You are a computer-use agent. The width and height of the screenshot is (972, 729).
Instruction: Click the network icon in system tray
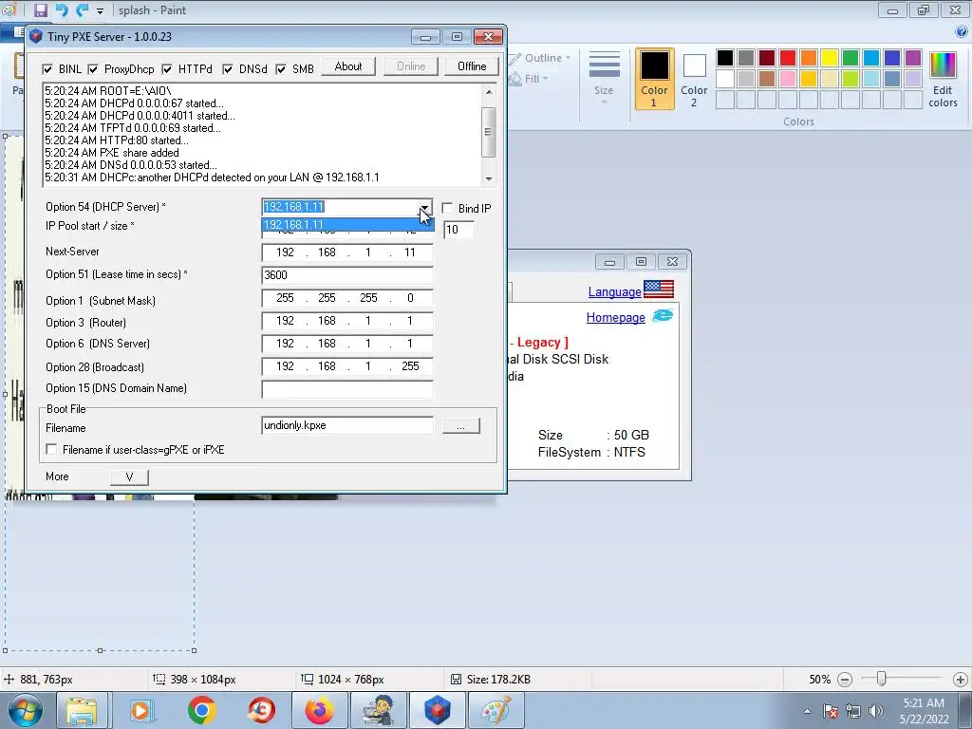tap(853, 710)
